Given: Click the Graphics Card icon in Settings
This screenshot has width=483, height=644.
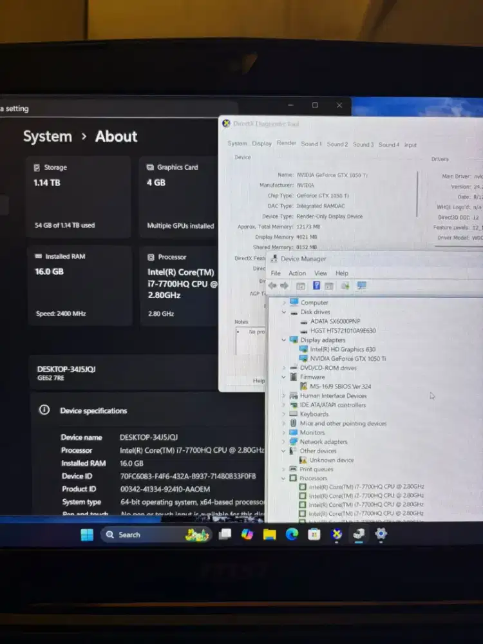Looking at the screenshot, I should 150,167.
